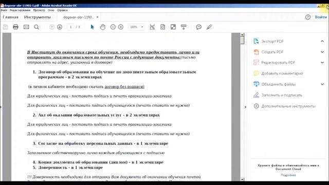Image resolution: width=329 pixels, height=185 pixels.
Task: Open Добавить комментарий tool
Action: coord(282,73)
